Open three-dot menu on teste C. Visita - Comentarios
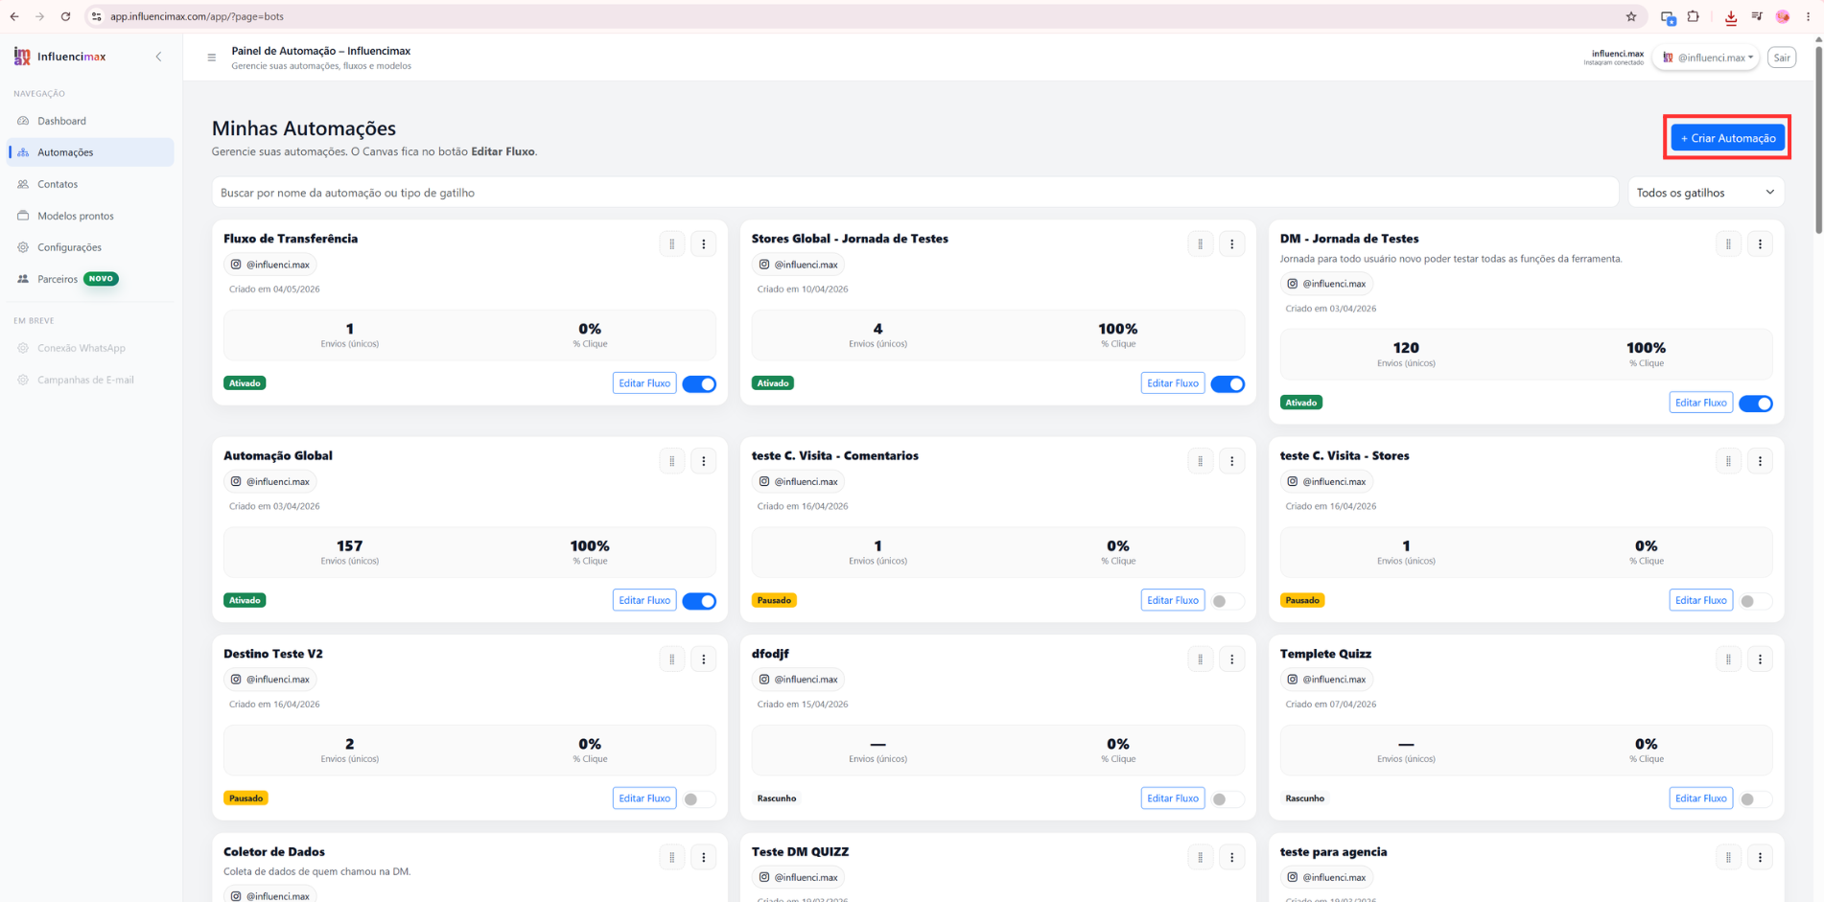This screenshot has height=902, width=1824. coord(1232,461)
